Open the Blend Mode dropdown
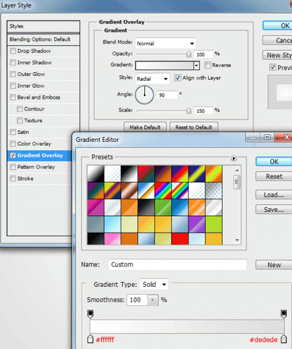 (x=166, y=44)
